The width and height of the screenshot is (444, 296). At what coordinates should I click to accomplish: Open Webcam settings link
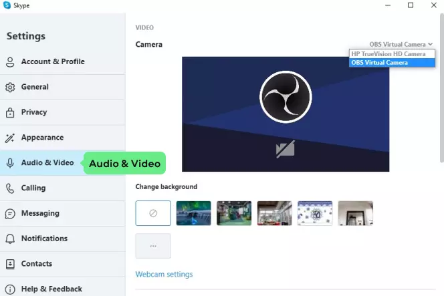(x=164, y=274)
